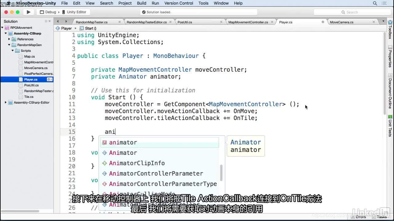Choose AnimatorClipInfo completion item
Viewport: 394px width, 221px height.
pyautogui.click(x=159, y=163)
